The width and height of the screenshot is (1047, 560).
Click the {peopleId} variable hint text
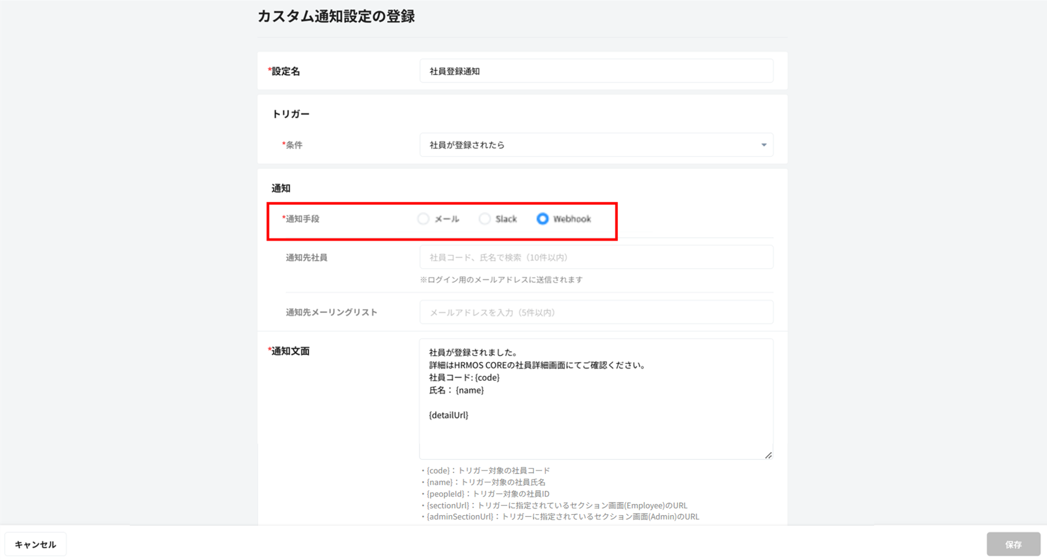click(488, 494)
